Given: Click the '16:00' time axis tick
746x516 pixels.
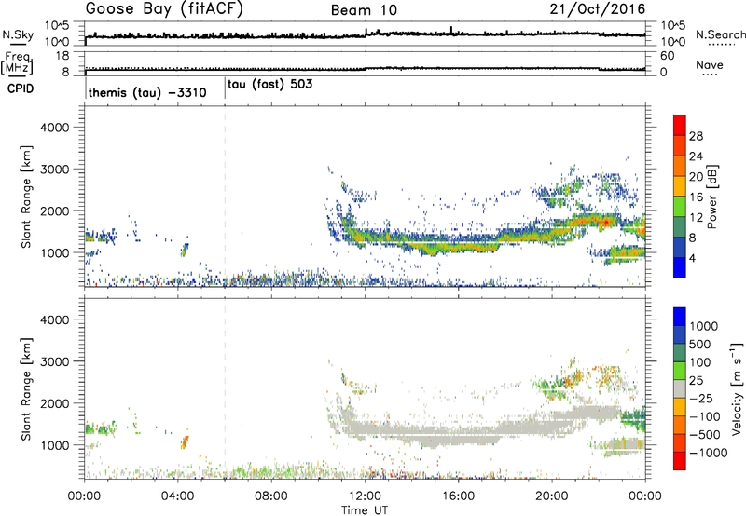Looking at the screenshot, I should [458, 496].
